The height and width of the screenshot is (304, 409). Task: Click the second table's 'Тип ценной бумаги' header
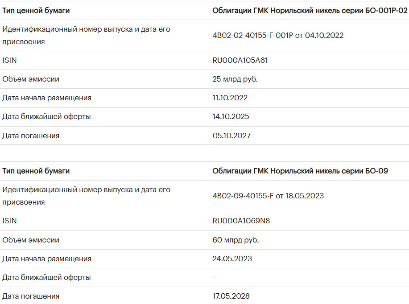36,171
